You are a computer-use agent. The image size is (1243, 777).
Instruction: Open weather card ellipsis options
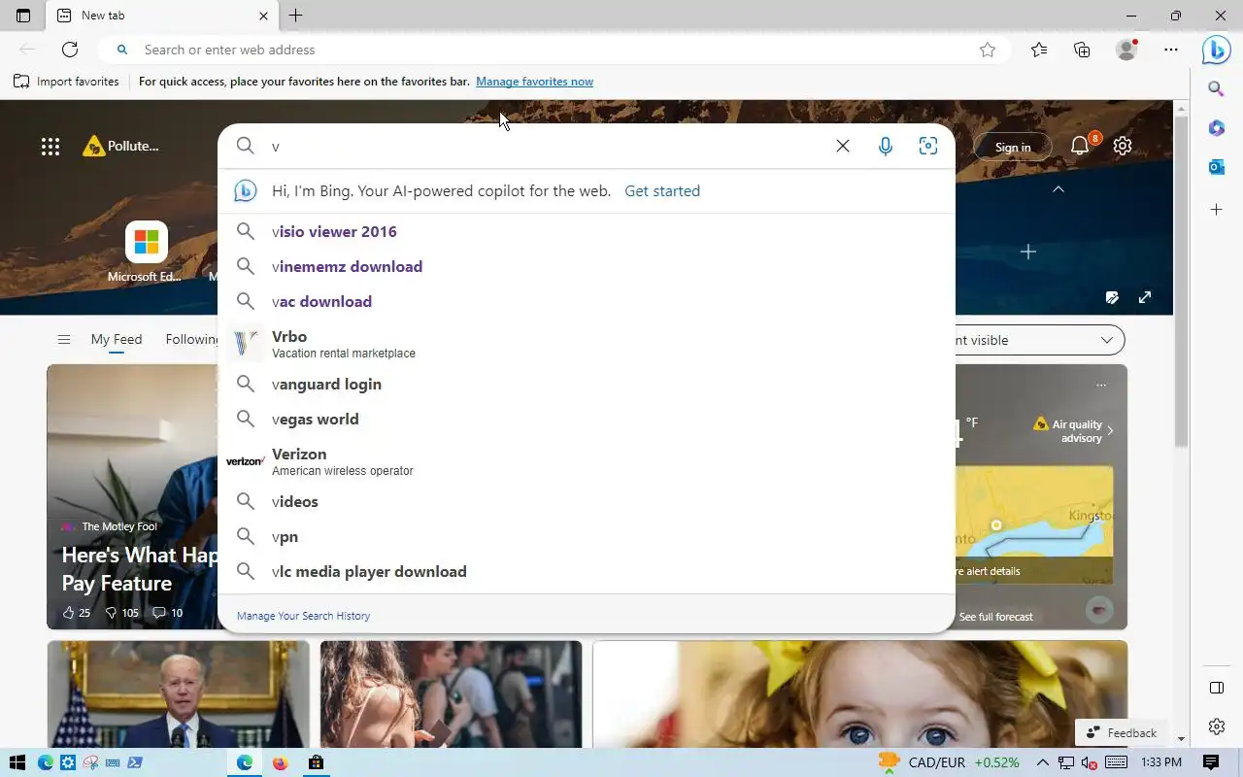1101,386
